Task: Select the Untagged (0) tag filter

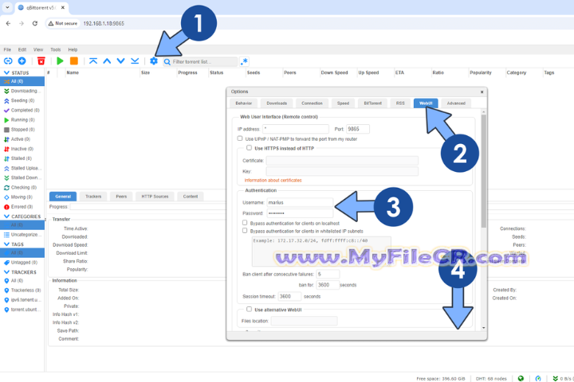Action: tap(22, 263)
